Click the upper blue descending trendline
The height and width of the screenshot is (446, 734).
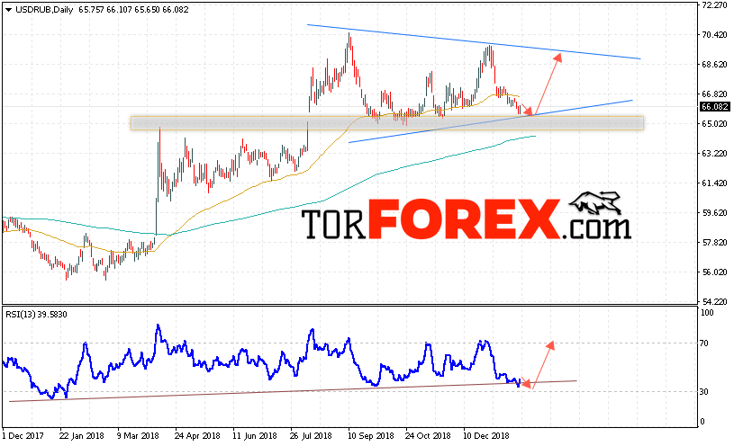(x=473, y=41)
